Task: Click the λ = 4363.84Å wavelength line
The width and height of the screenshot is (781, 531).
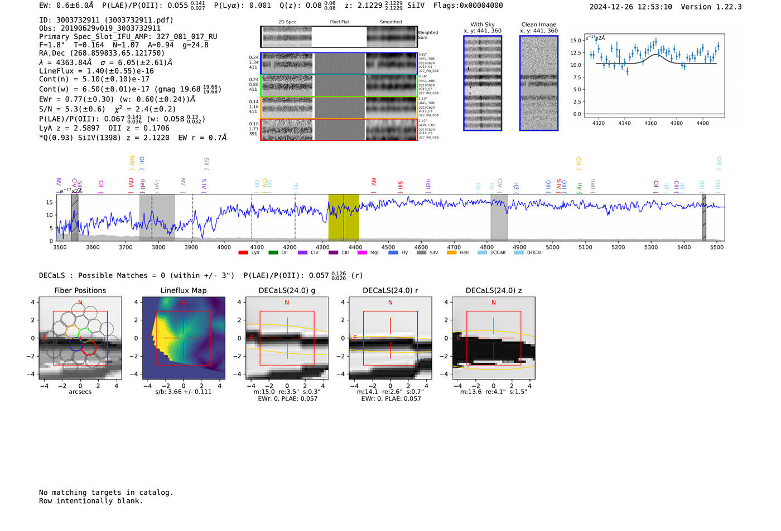Action: 106,62
